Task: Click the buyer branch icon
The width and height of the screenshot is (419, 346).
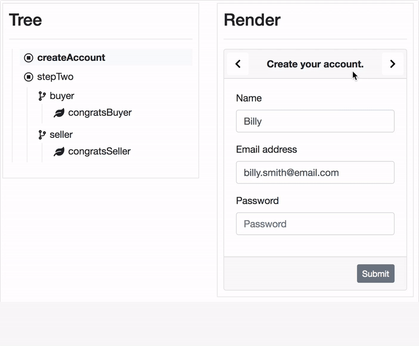Action: (x=42, y=96)
